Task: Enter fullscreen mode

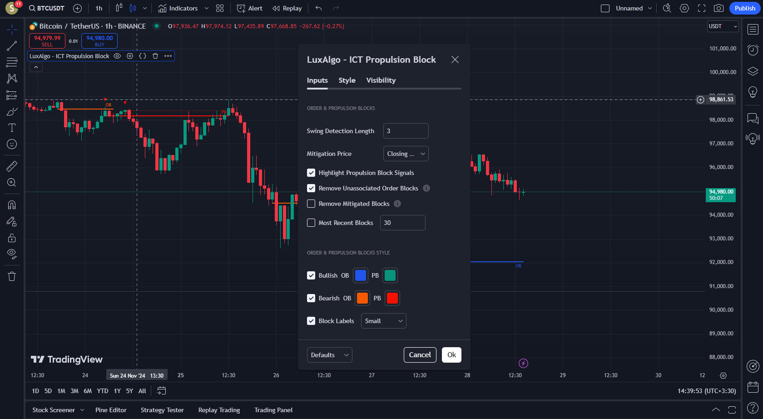Action: click(702, 8)
